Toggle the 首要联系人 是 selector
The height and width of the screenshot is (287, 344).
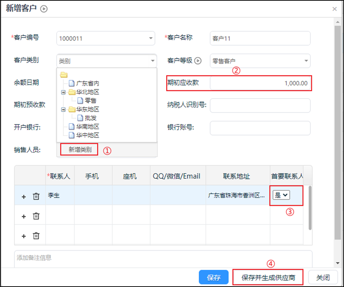pyautogui.click(x=281, y=195)
